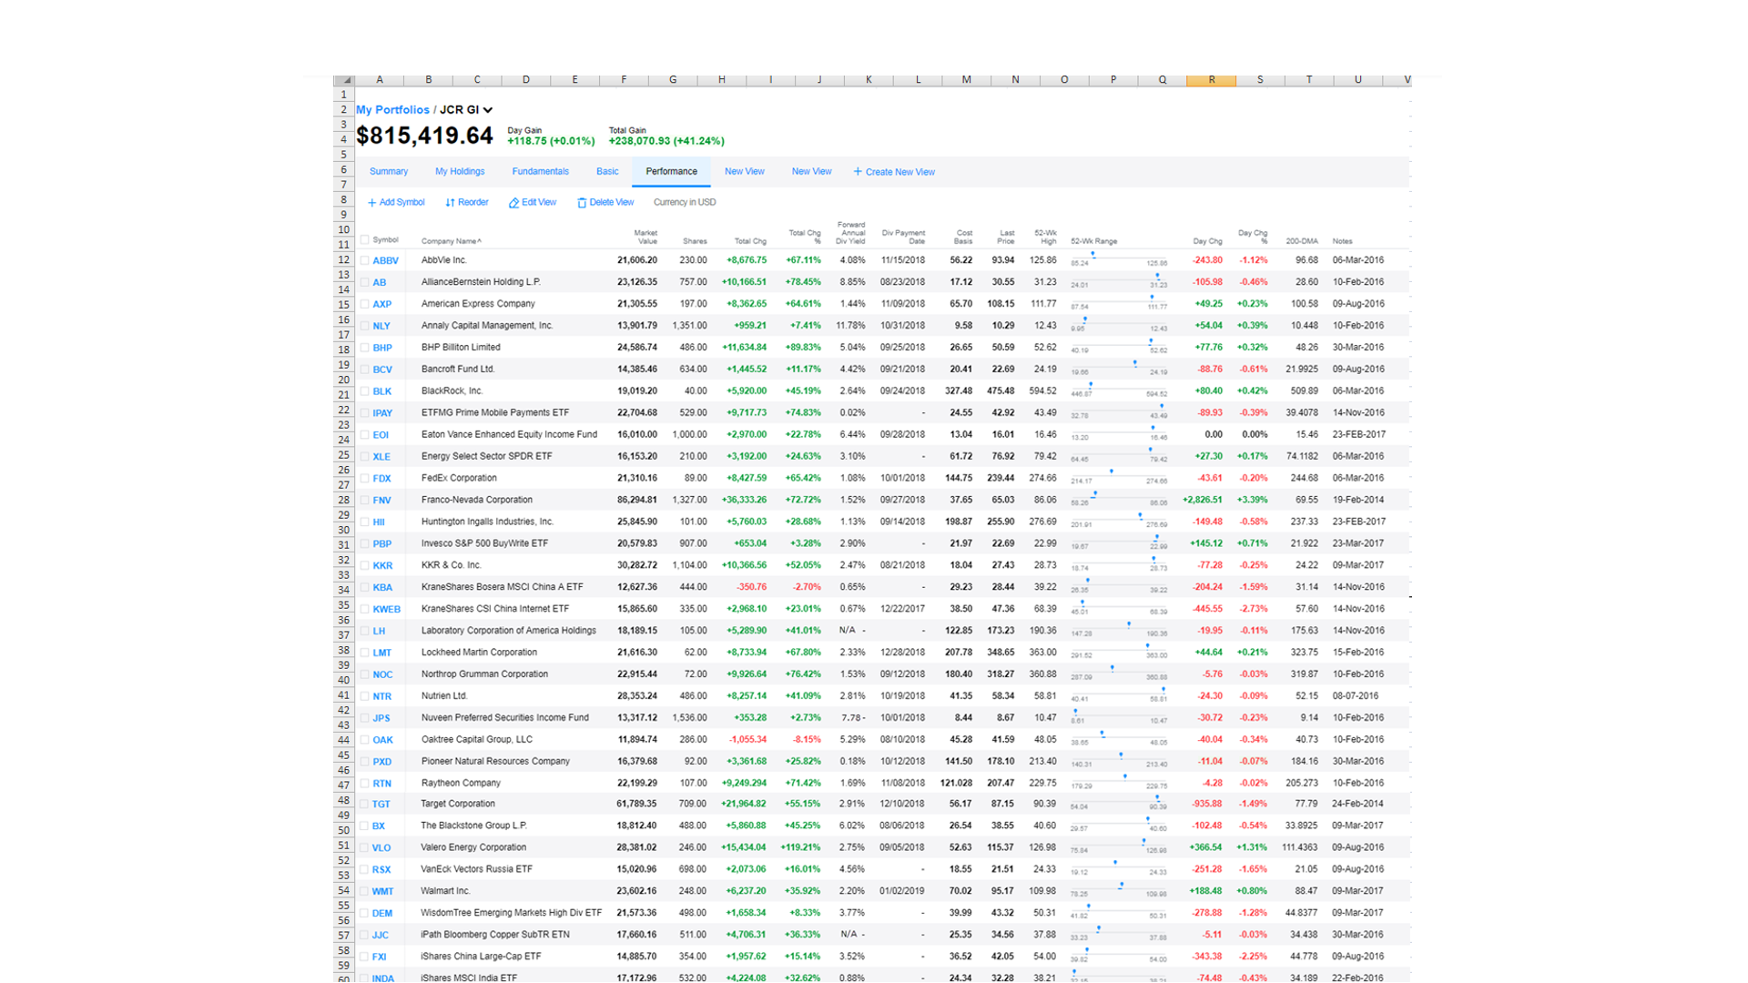Open the INDA symbol link
This screenshot has width=1748, height=983.
pyautogui.click(x=383, y=978)
